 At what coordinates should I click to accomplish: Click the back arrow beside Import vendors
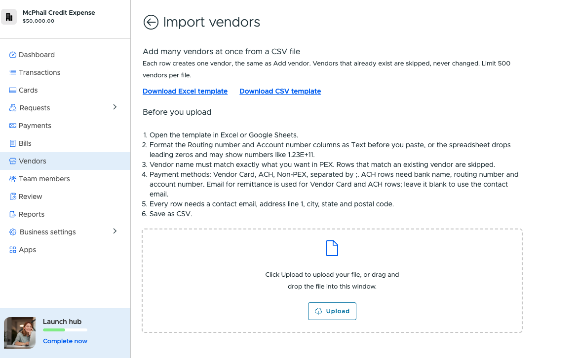pyautogui.click(x=151, y=22)
